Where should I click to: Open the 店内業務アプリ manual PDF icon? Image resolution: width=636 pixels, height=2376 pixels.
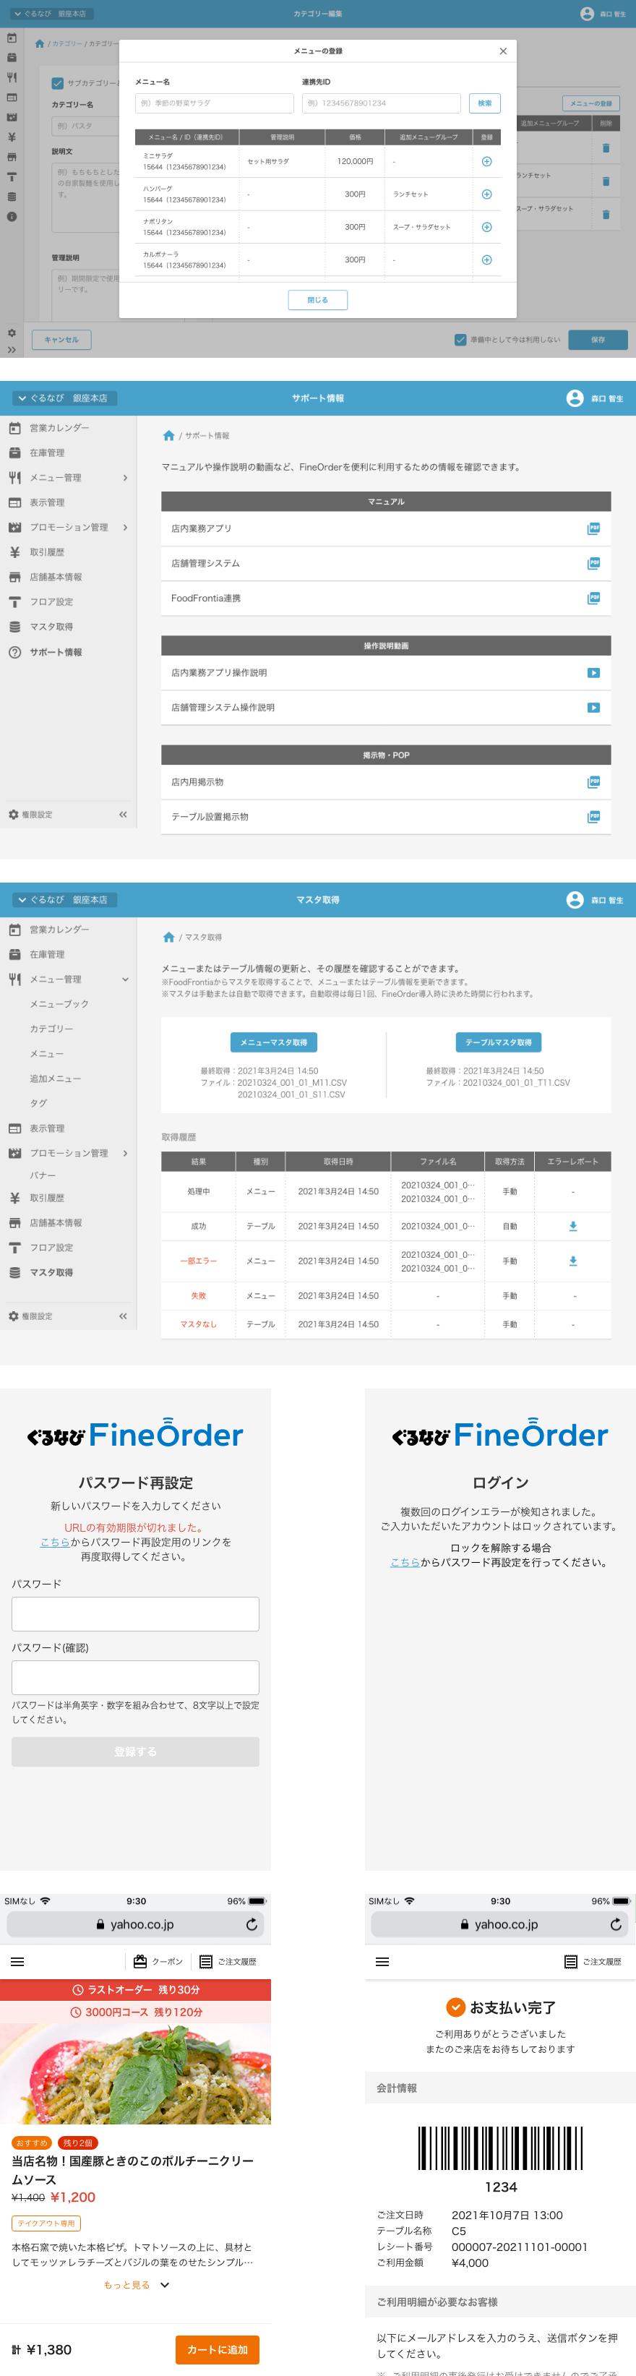(x=593, y=528)
